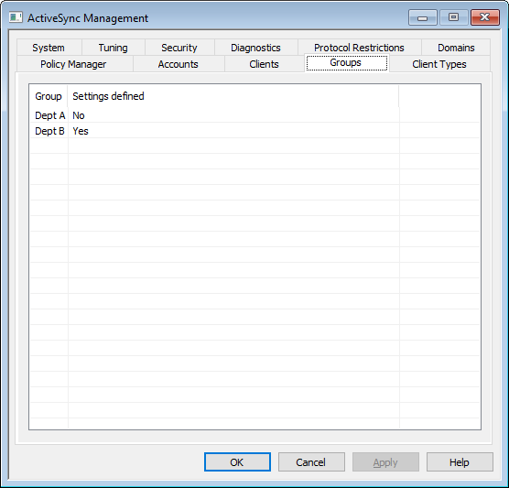View the Accounts tab
Viewport: 509px width, 488px height.
[179, 64]
